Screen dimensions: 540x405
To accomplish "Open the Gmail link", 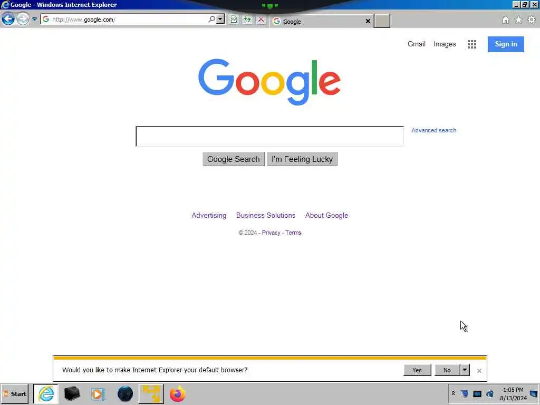I will coord(417,44).
